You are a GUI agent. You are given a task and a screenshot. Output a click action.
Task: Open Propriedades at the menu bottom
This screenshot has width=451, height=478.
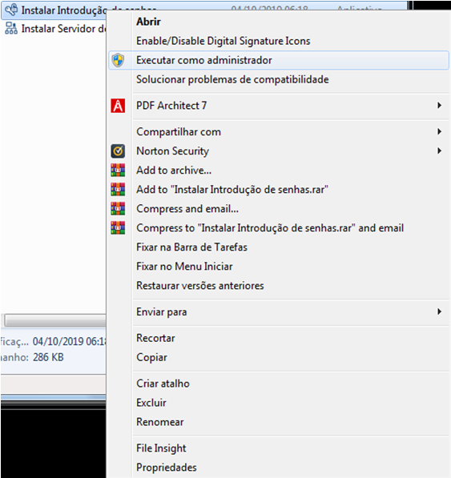[166, 468]
